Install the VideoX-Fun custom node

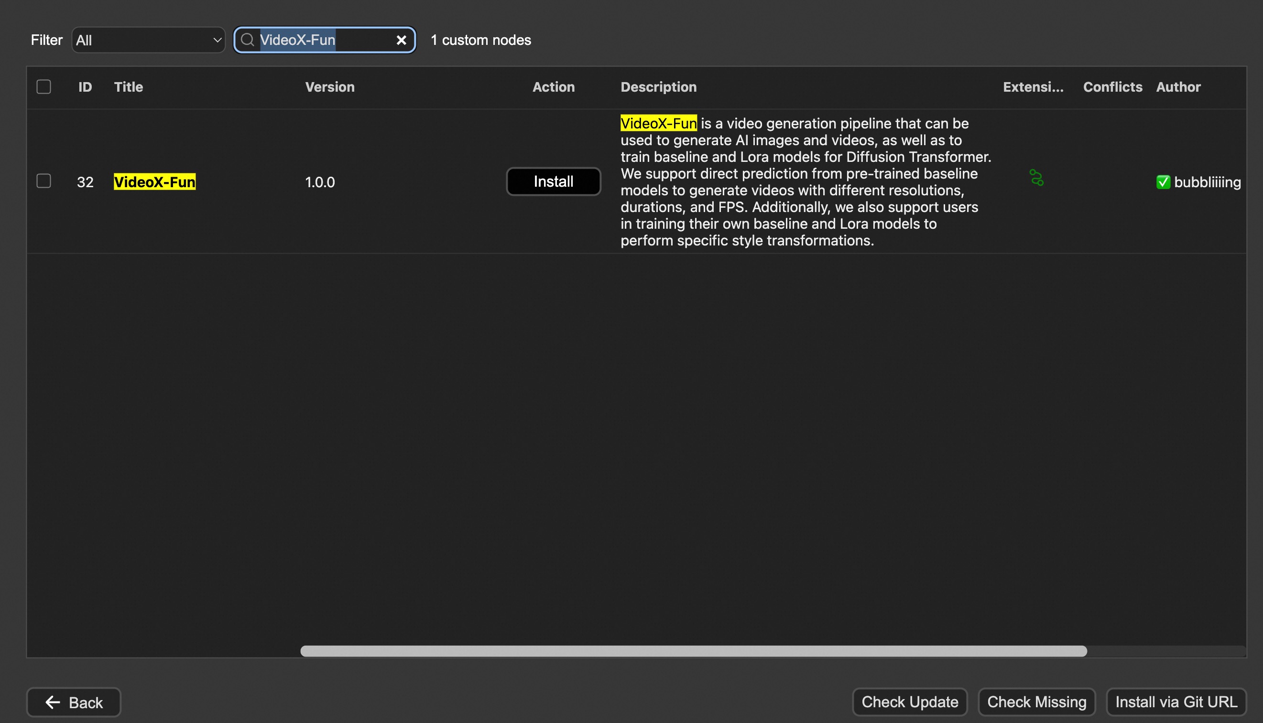(x=553, y=182)
